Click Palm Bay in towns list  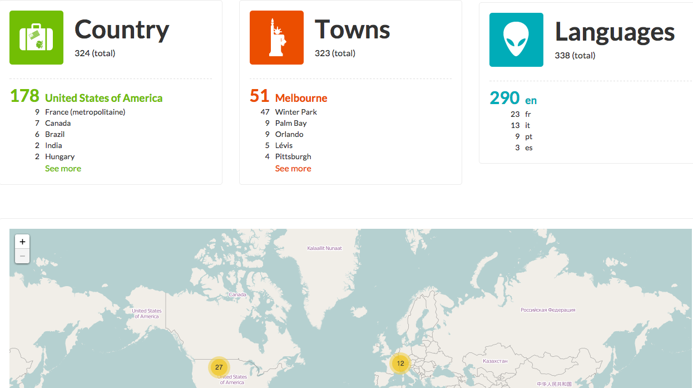291,123
